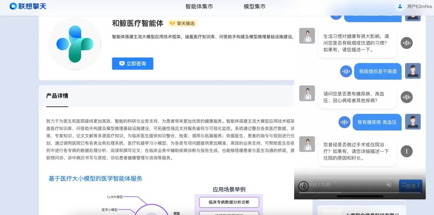Image resolution: width=434 pixels, height=215 pixels.
Task: Enter video fullscreen mode
Action: point(403,184)
